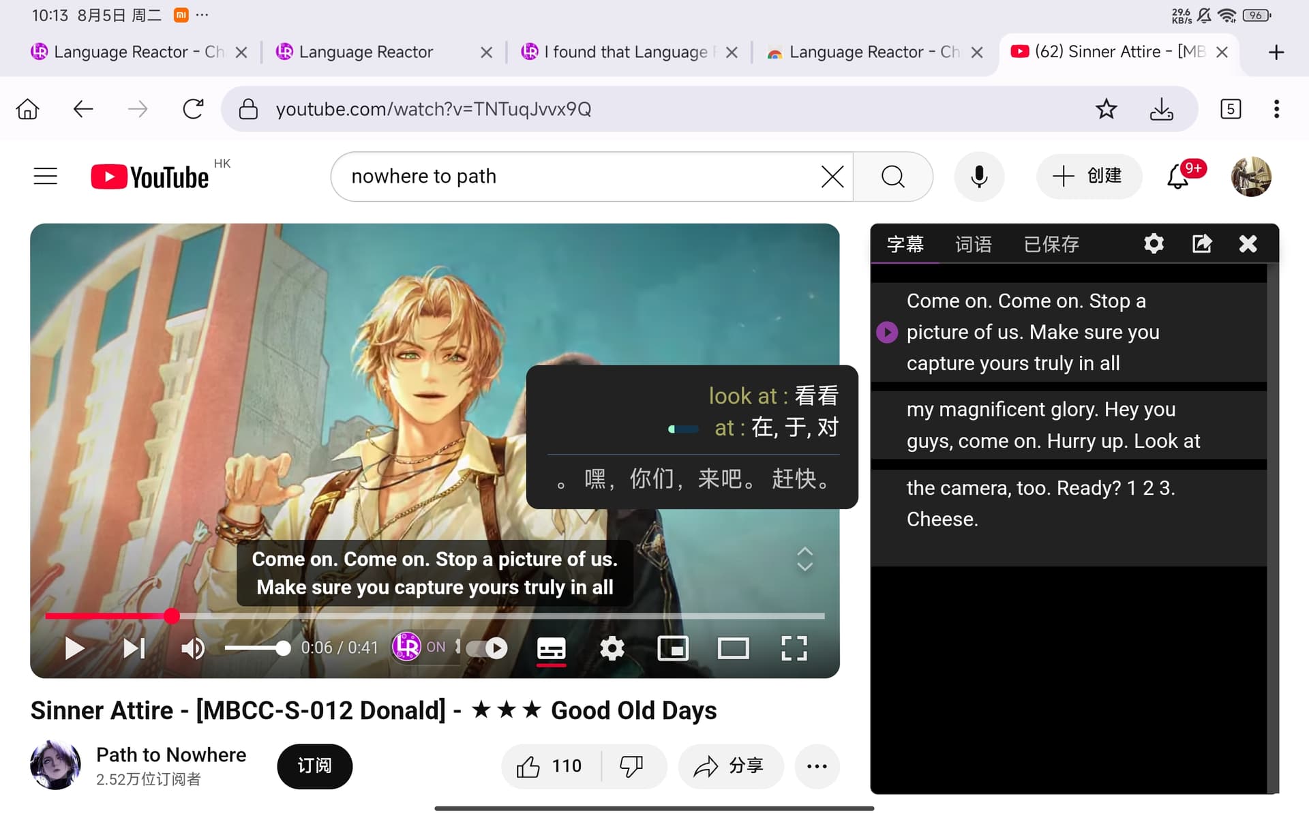The height and width of the screenshot is (818, 1309).
Task: Switch to the 已保存 tab
Action: [x=1051, y=244]
